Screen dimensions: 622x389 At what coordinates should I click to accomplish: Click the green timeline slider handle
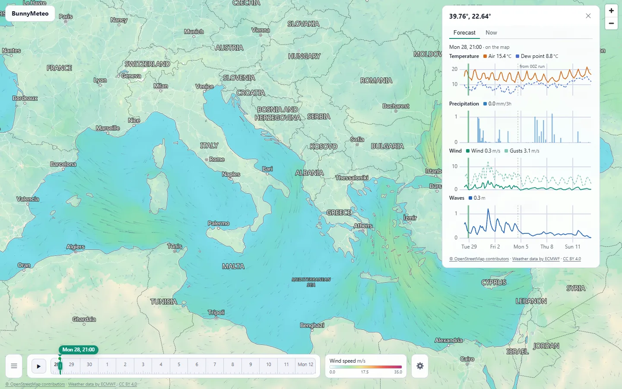[x=60, y=366]
